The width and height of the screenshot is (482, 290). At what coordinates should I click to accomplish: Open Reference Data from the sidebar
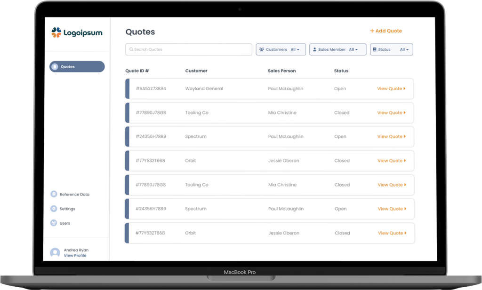pyautogui.click(x=74, y=194)
